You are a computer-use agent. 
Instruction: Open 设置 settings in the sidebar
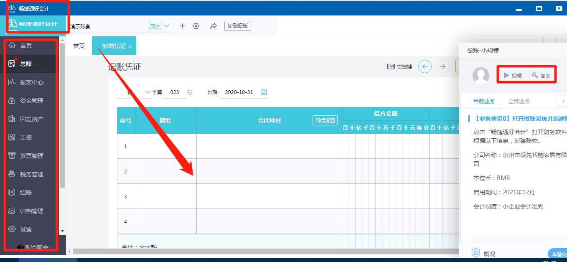[26, 229]
